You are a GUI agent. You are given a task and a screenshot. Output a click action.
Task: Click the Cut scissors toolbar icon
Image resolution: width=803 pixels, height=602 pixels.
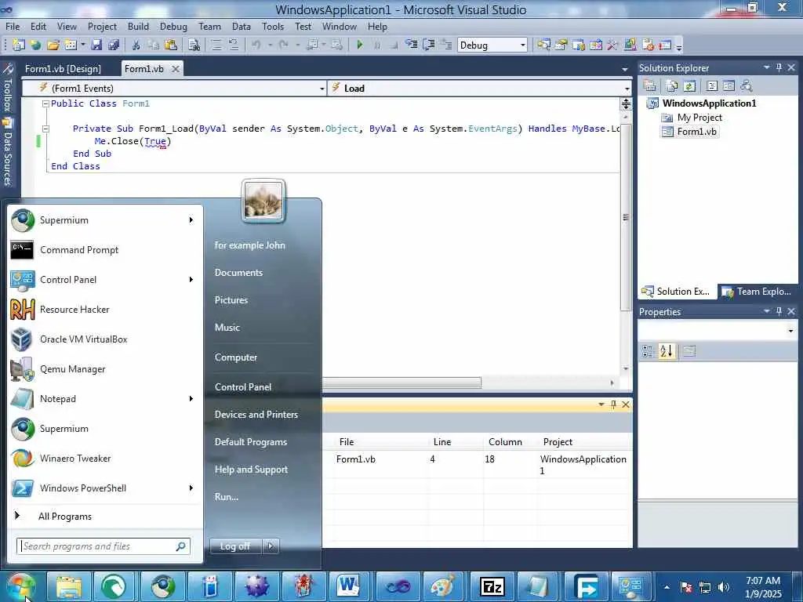tap(136, 45)
